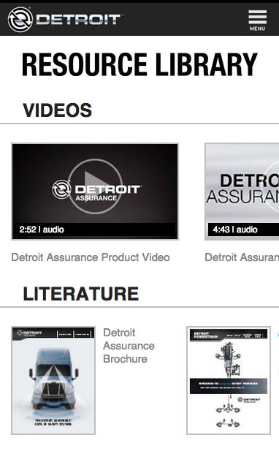Open 'Detroit Assurance Product Video' title link
The image size is (279, 454).
click(x=91, y=257)
